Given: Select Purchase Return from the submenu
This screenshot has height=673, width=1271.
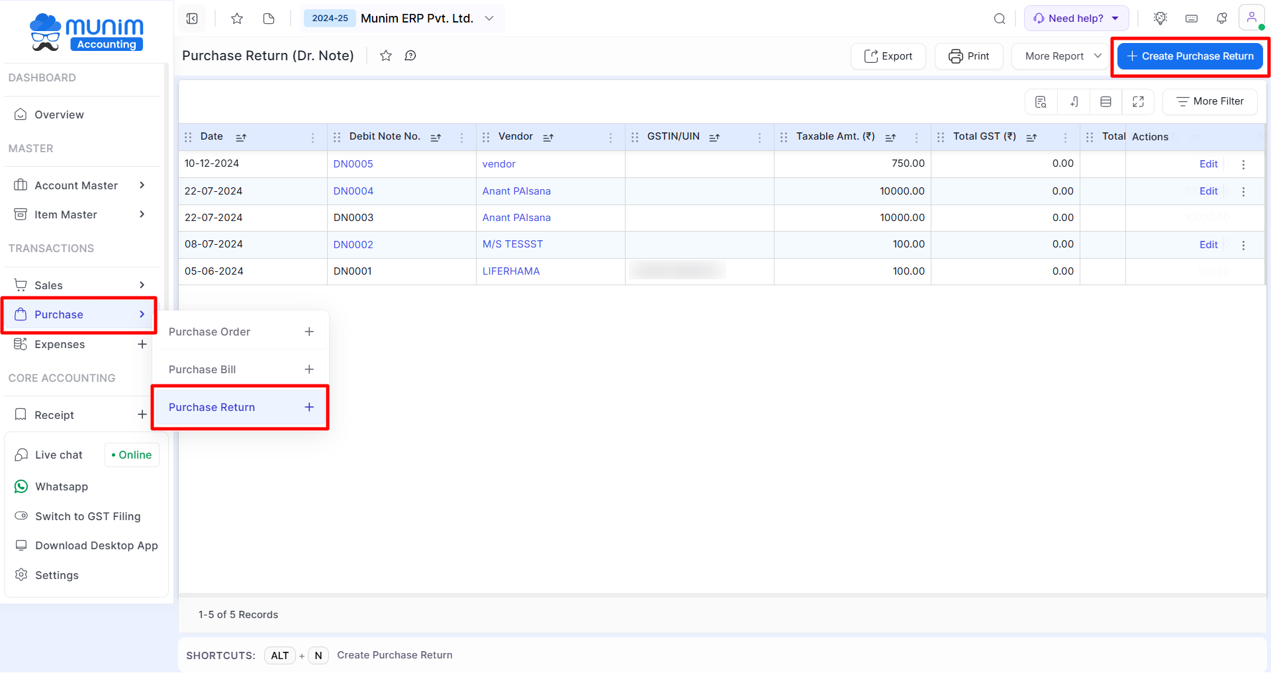Looking at the screenshot, I should click(x=212, y=407).
